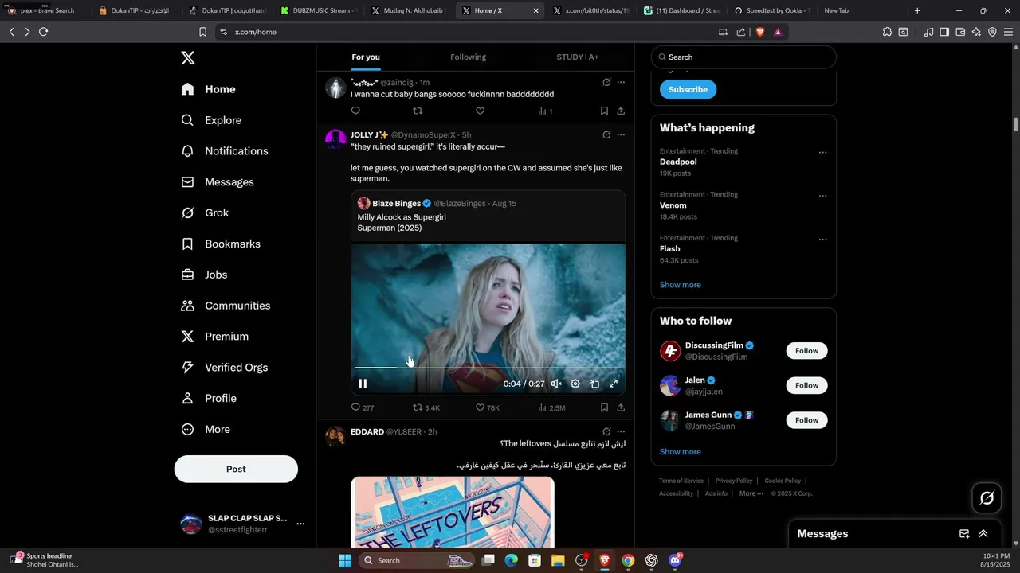Open The Leftovers image thumbnail
This screenshot has height=573, width=1020.
point(453,513)
